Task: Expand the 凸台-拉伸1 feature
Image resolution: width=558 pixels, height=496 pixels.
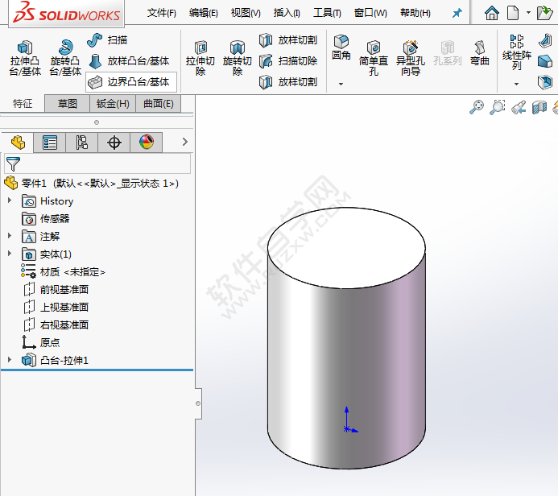Action: [10, 360]
